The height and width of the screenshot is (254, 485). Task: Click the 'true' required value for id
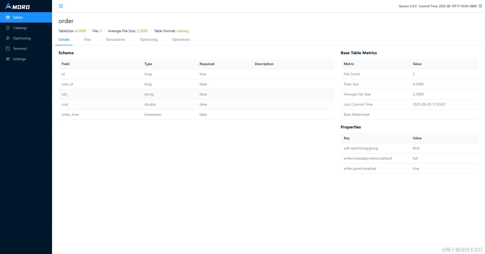[x=203, y=74]
